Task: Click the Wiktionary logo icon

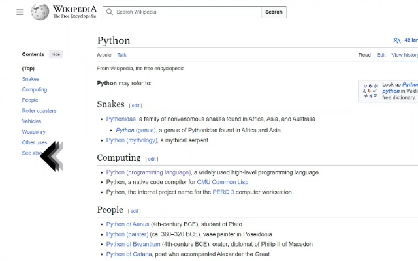Action: point(370,91)
